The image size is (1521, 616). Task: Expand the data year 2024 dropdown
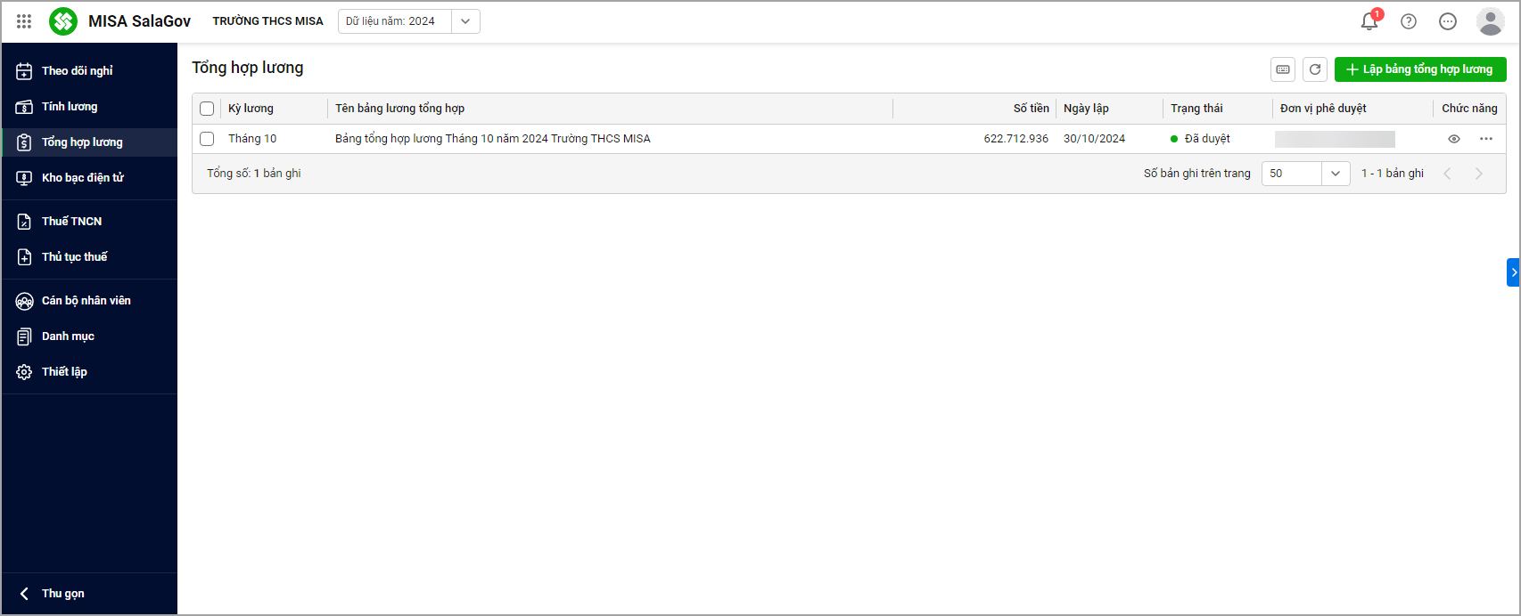(465, 21)
